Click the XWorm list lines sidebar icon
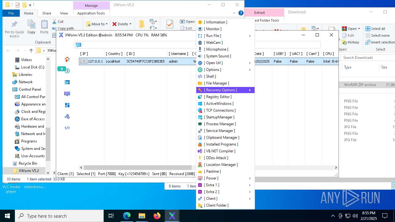The height and width of the screenshot is (222, 395). [x=67, y=82]
